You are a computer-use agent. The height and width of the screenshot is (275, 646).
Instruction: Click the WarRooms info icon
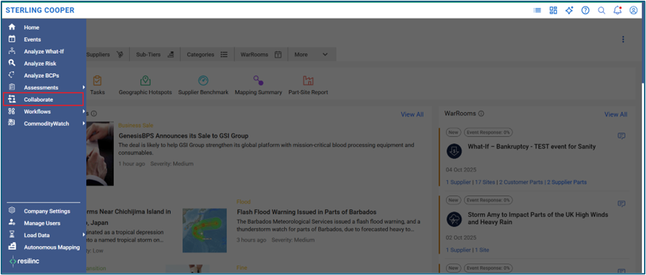pyautogui.click(x=481, y=114)
